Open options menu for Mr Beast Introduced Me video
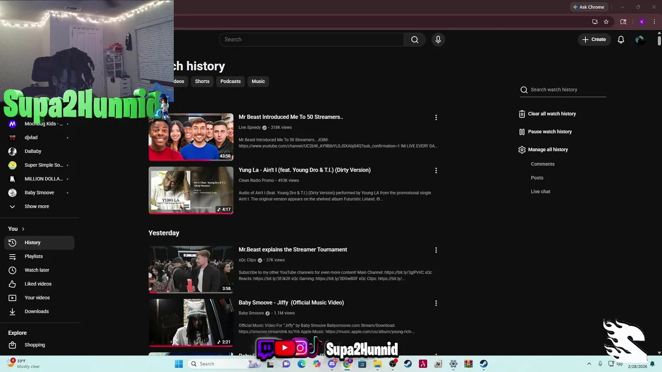662x372 pixels. click(436, 117)
